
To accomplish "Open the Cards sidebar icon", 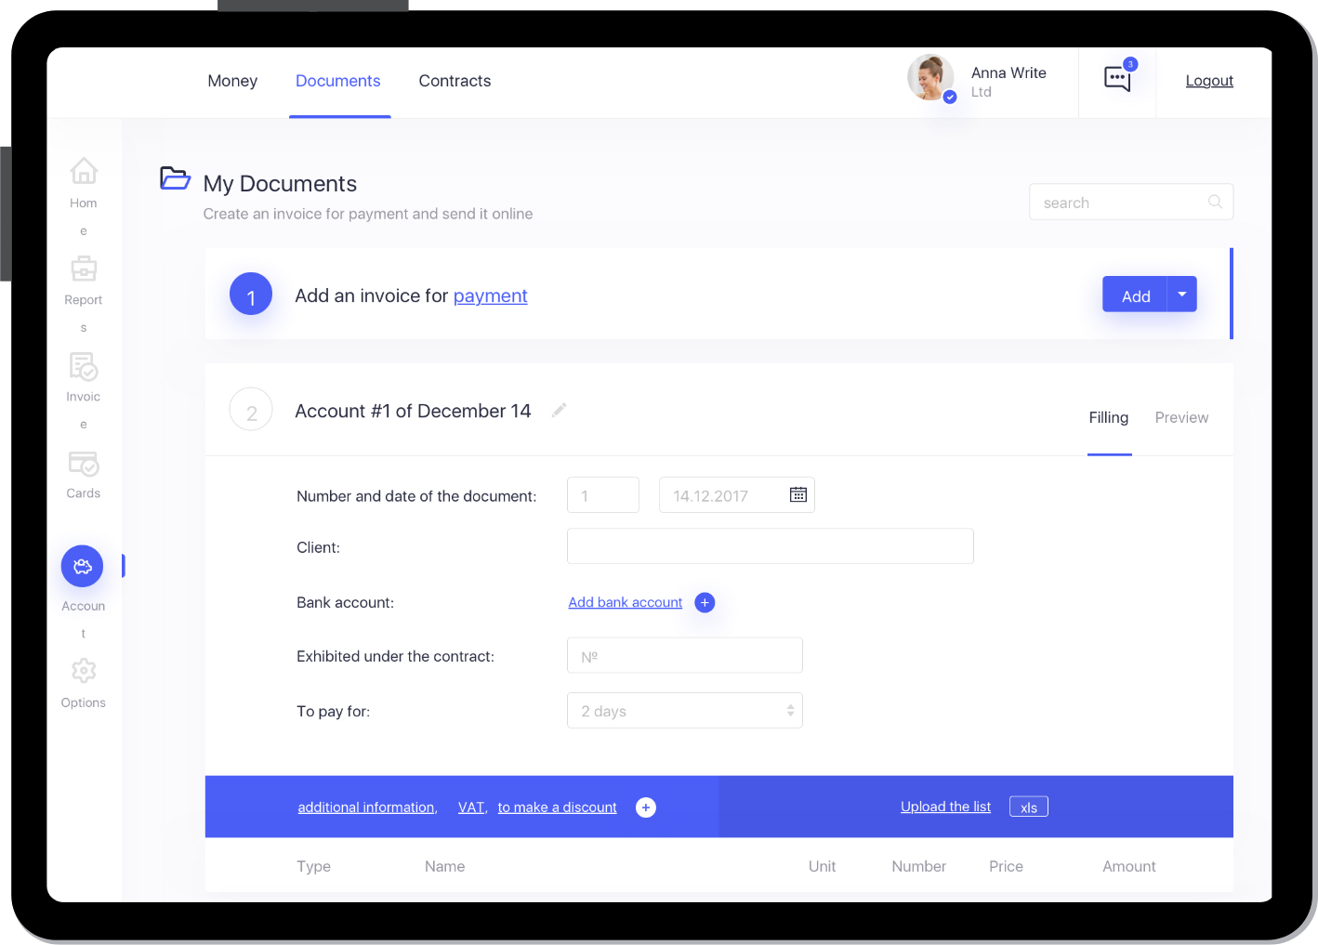I will point(84,463).
